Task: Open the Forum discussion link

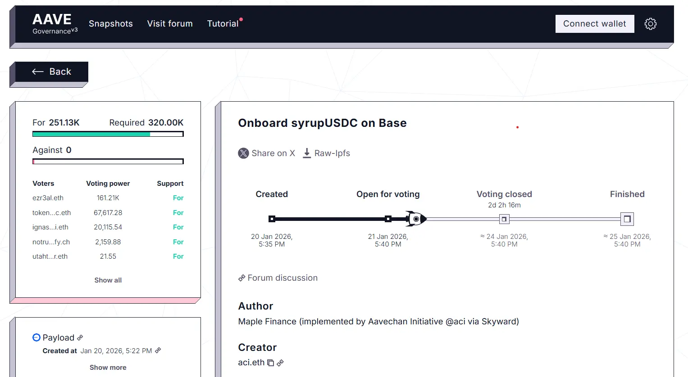Action: 278,278
